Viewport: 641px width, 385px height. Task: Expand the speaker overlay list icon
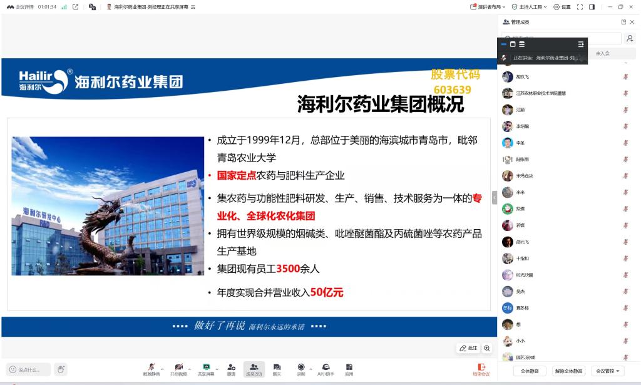point(580,44)
